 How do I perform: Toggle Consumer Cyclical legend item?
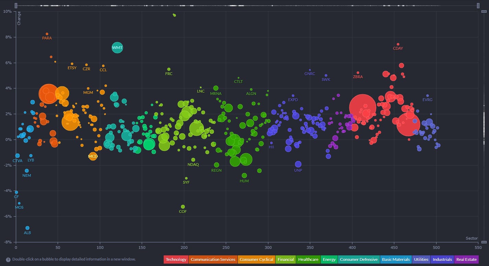(x=256, y=259)
